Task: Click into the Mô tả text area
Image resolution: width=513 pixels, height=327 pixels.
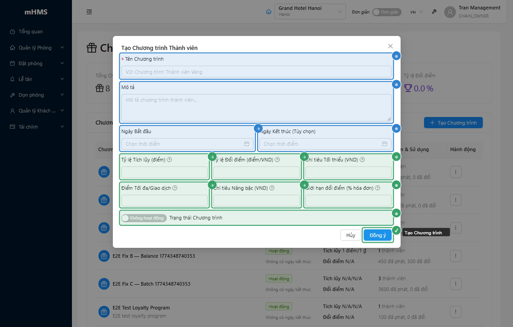Action: [x=256, y=108]
